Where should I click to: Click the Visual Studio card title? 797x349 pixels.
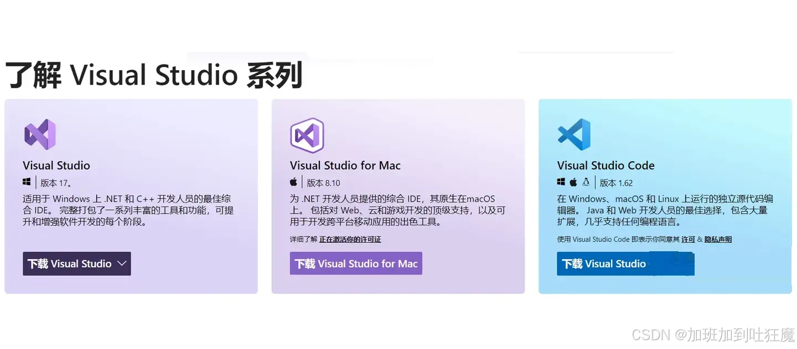[56, 166]
